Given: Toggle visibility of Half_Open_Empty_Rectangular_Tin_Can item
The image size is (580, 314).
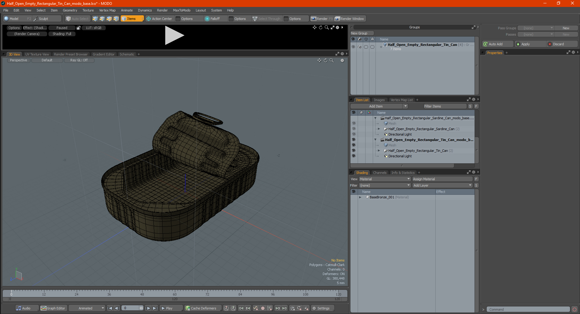Looking at the screenshot, I should [x=353, y=151].
